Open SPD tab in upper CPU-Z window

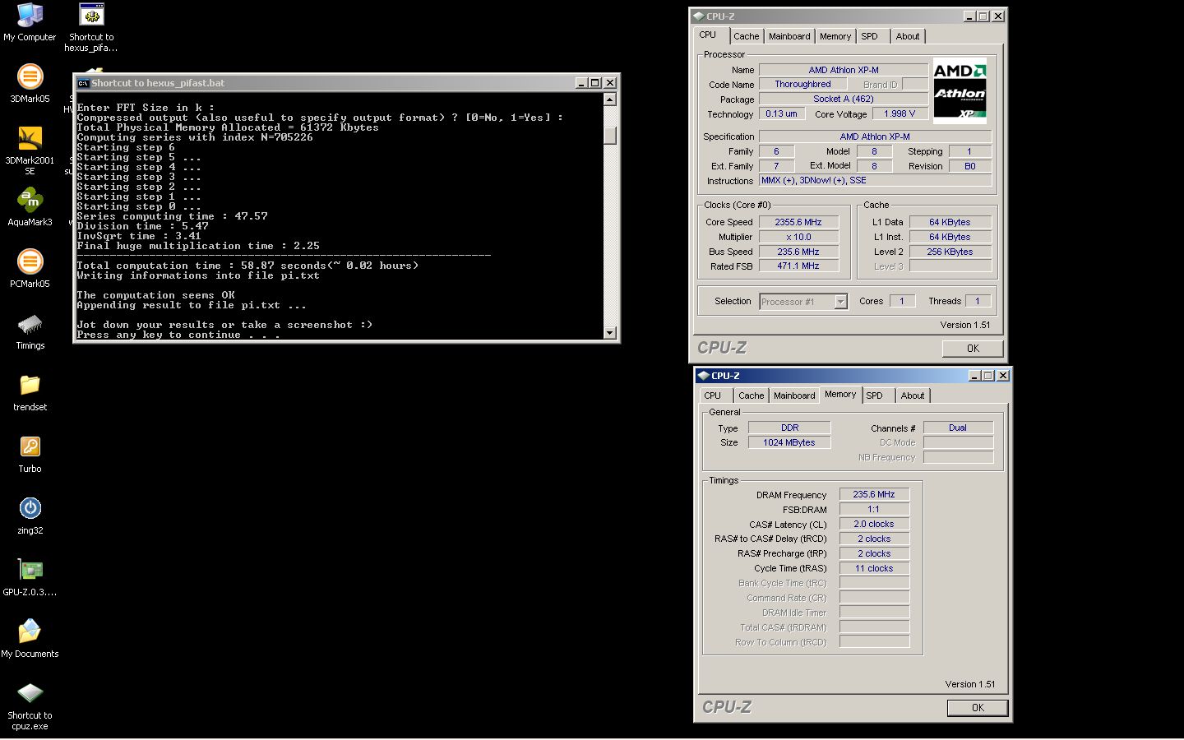(870, 36)
